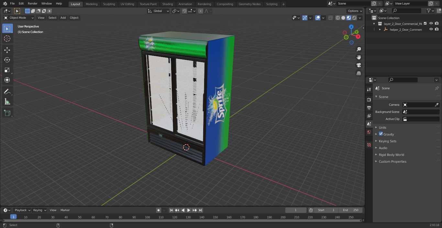Screen dimensions: 442x228
Task: Hide helper_2_Door_Commerc object in viewport
Action: (431, 29)
